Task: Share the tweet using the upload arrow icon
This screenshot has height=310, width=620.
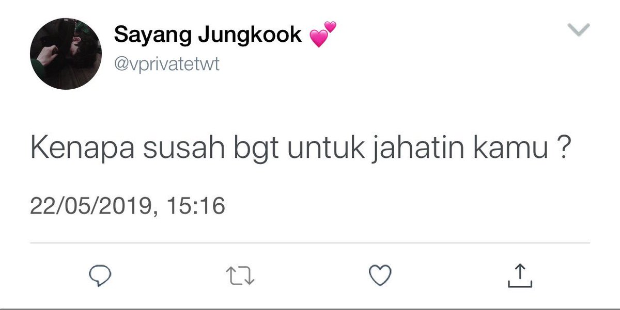Action: click(519, 275)
